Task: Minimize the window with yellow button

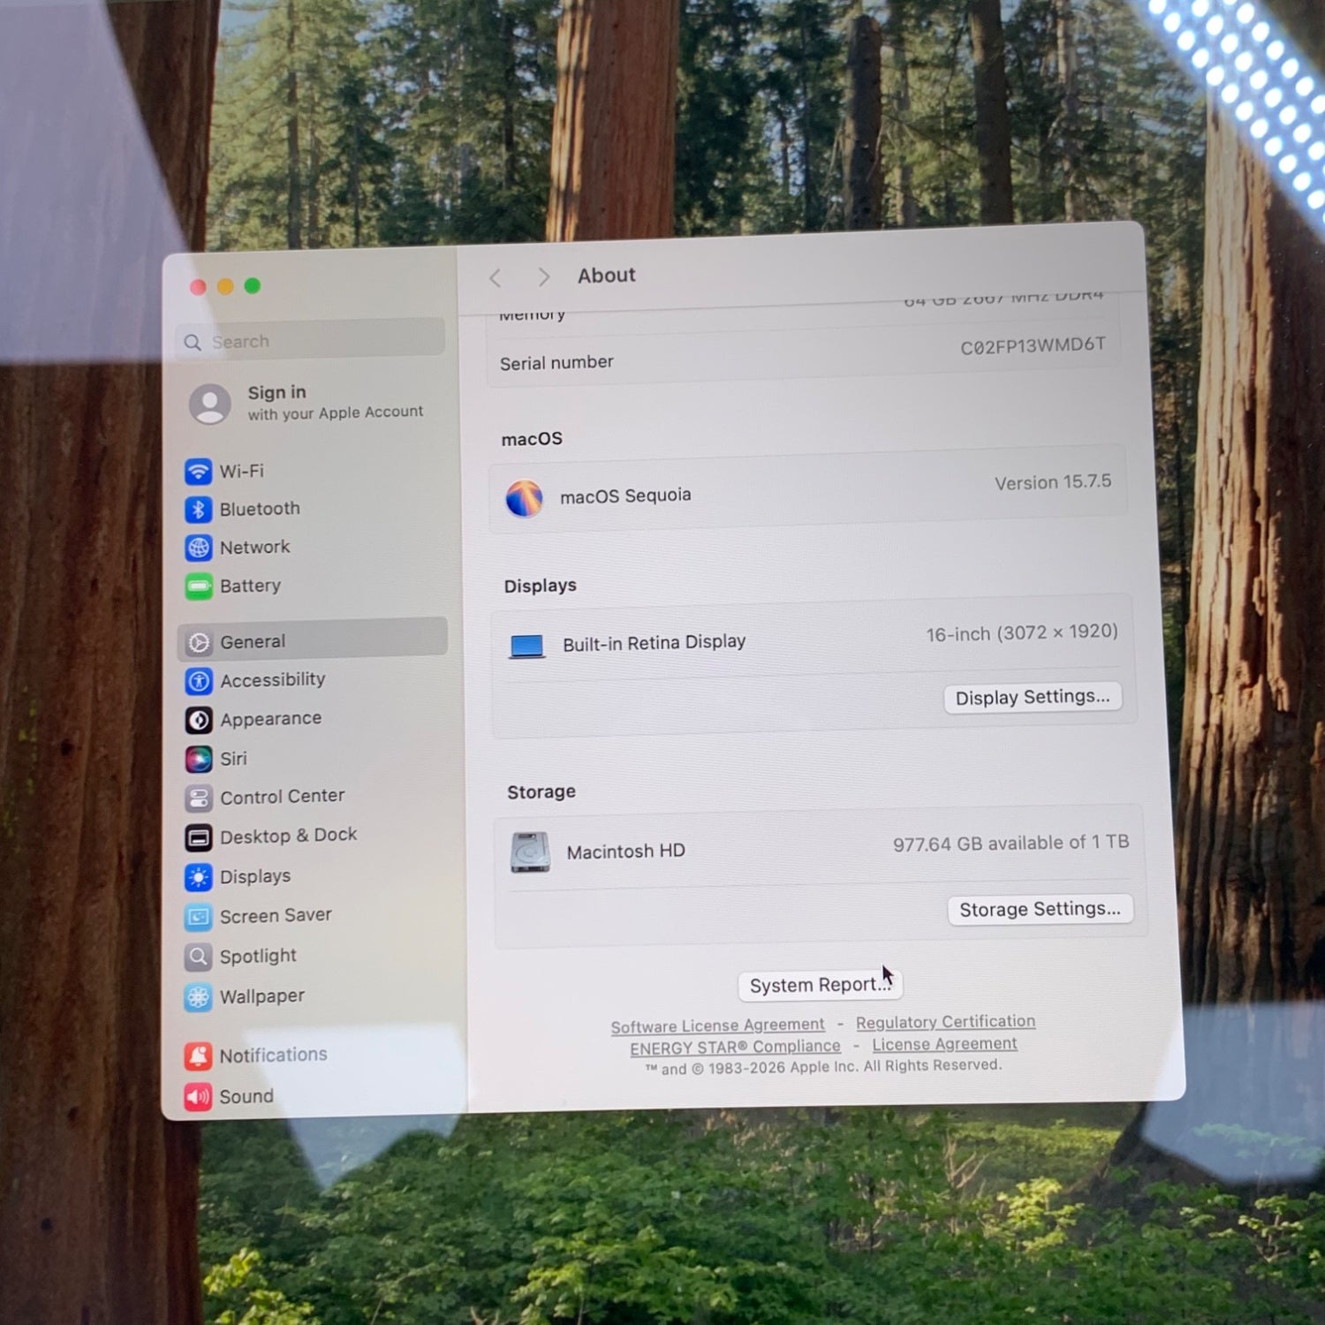Action: point(225,286)
